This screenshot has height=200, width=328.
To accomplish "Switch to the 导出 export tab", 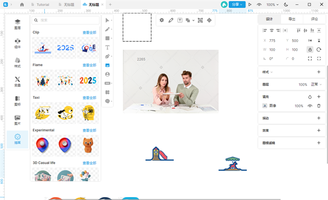I will (292, 19).
